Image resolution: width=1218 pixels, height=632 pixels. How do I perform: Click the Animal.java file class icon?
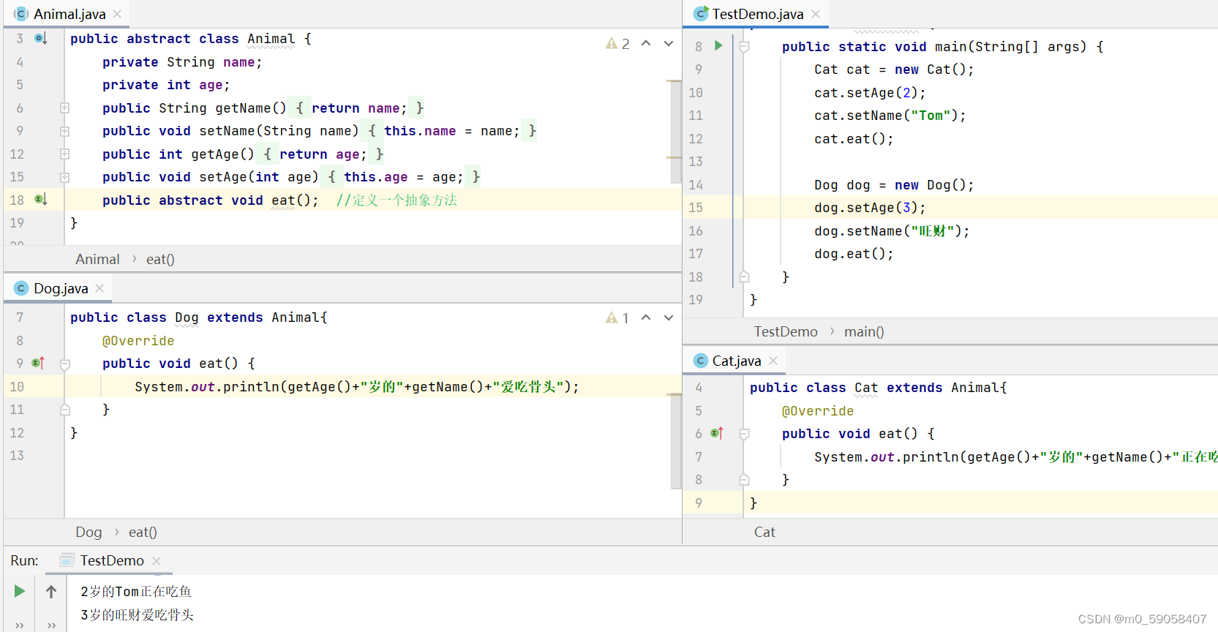[21, 14]
